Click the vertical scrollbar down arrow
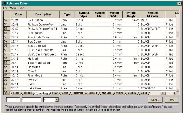This screenshot has height=114, width=183. point(178,90)
